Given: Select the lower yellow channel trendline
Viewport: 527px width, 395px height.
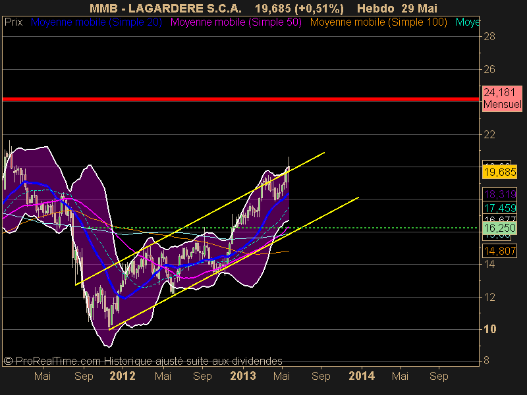Looking at the screenshot, I should pyautogui.click(x=234, y=263).
